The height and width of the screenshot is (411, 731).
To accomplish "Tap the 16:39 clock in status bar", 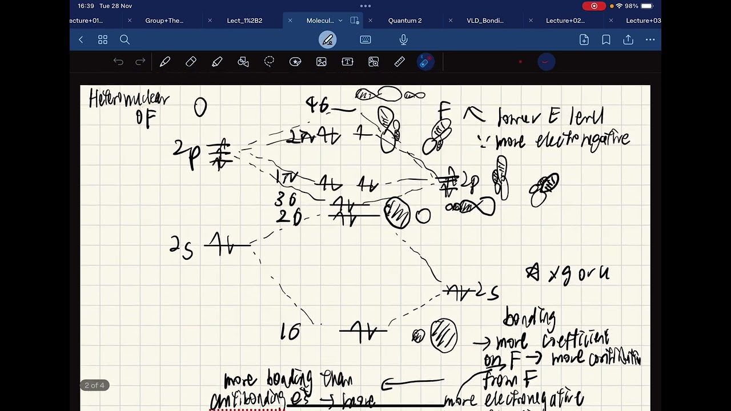I will click(x=86, y=6).
